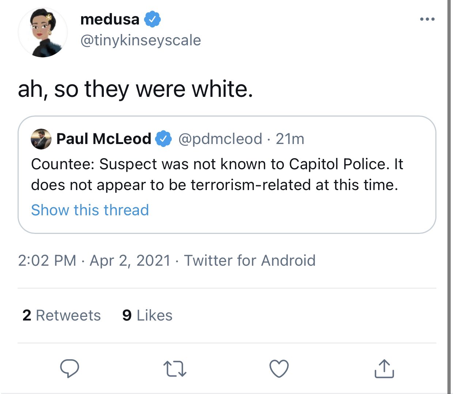View the 9 Likes list
Screen dimensions: 454x394
point(147,315)
